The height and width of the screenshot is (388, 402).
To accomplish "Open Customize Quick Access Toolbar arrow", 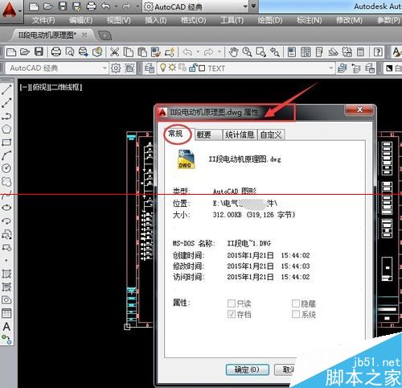I will [253, 6].
